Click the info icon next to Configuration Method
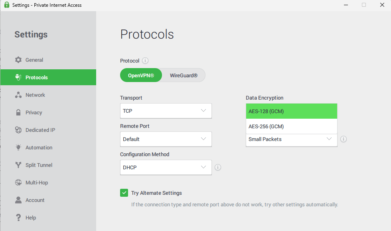 click(x=218, y=167)
